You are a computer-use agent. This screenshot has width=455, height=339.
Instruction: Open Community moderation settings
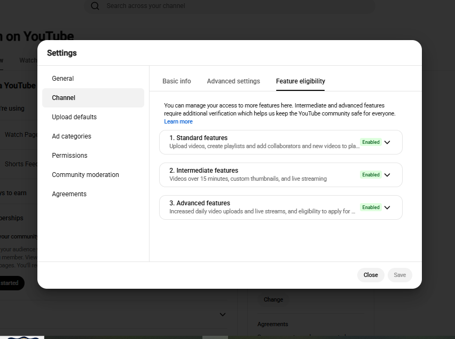point(93,175)
